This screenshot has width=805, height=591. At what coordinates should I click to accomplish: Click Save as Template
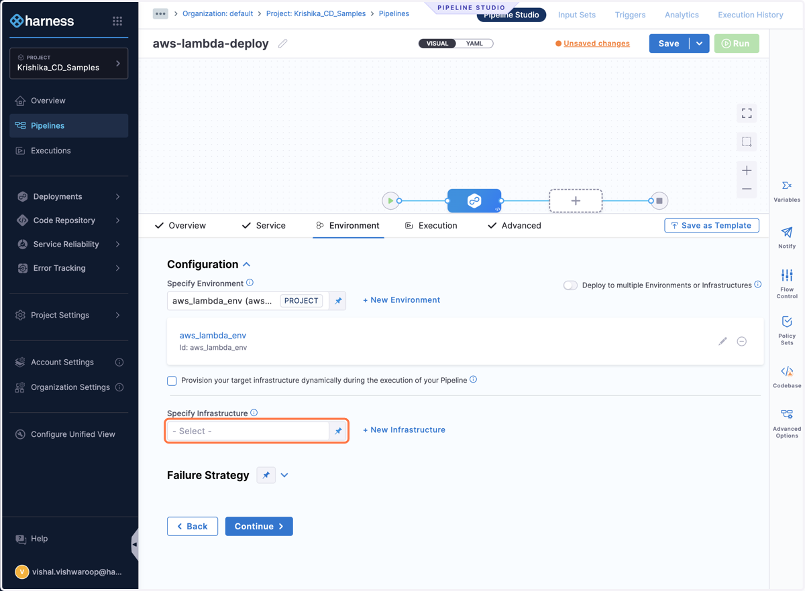point(712,226)
